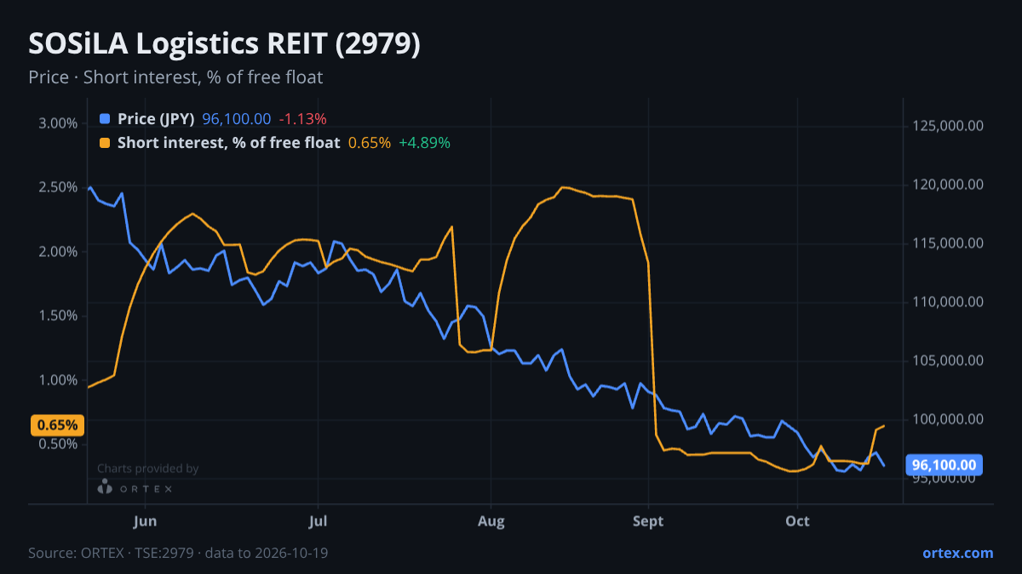Click the 105,000.00 right axis label
The width and height of the screenshot is (1022, 574).
click(947, 361)
